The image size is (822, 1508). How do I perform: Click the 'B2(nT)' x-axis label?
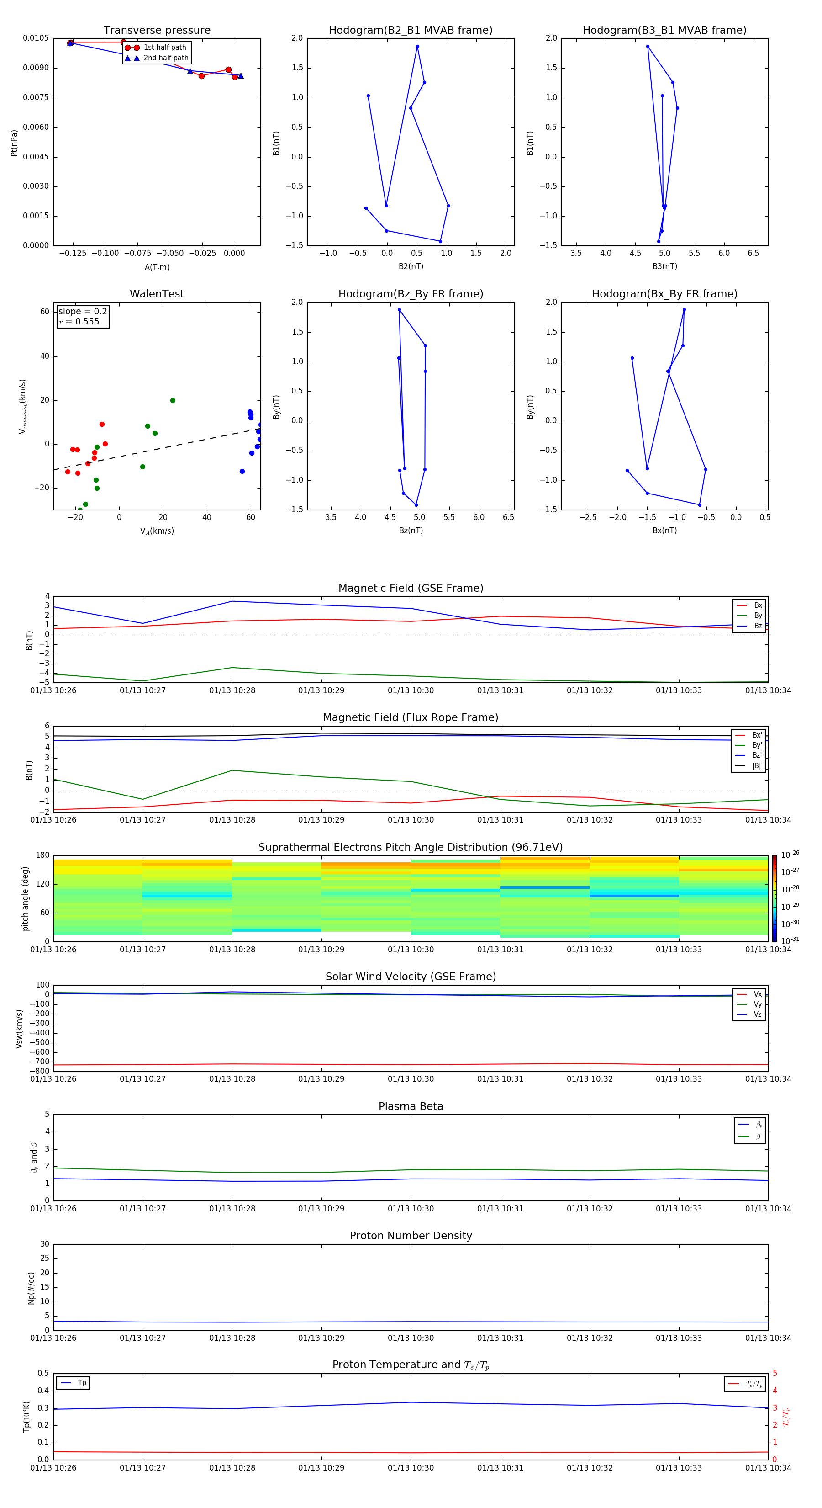click(411, 266)
